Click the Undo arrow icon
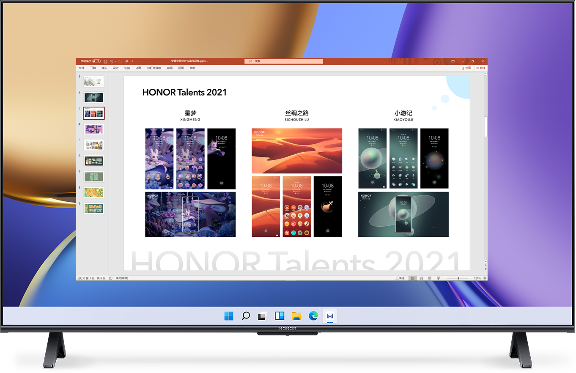This screenshot has width=576, height=373. pos(112,61)
